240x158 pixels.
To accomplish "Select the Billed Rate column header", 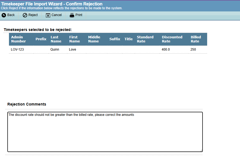I will point(196,39).
